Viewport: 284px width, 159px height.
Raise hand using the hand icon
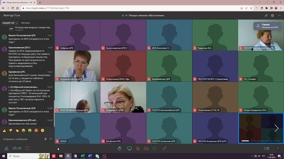pyautogui.click(x=119, y=148)
